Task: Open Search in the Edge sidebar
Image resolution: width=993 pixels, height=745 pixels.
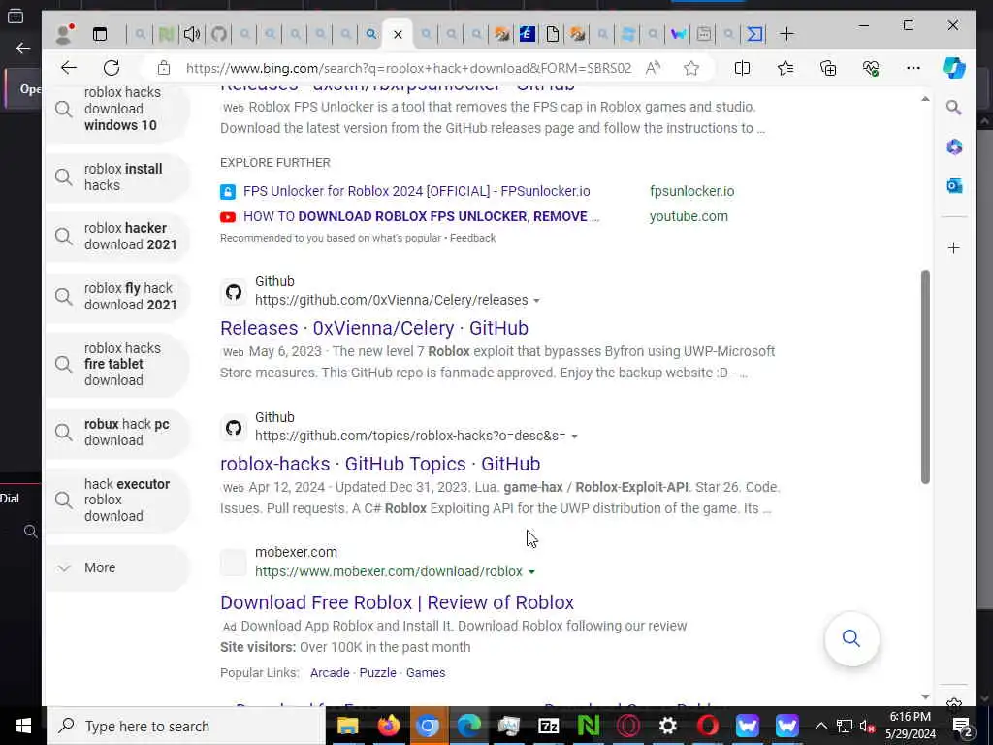Action: [x=954, y=108]
